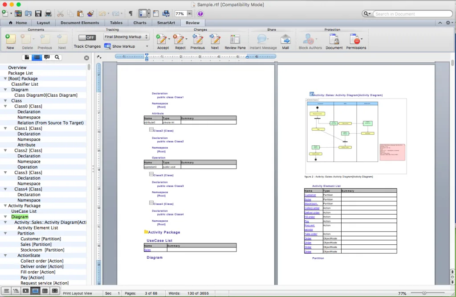Open the zoom percentage dropdown

[189, 14]
